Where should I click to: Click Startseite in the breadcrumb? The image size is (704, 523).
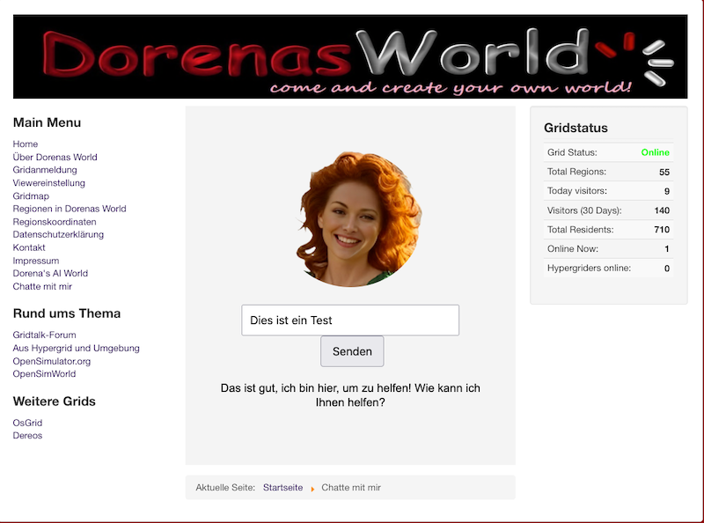click(x=282, y=488)
